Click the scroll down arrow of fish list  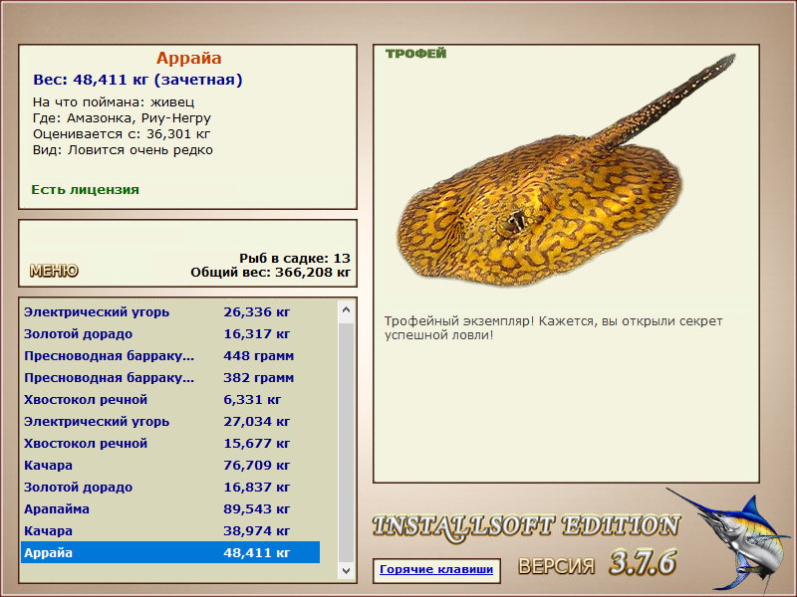346,570
